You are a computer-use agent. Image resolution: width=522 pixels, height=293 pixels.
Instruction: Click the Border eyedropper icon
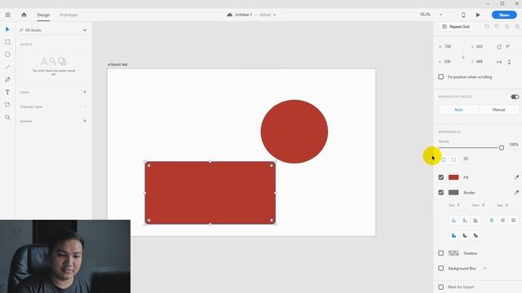click(x=516, y=192)
